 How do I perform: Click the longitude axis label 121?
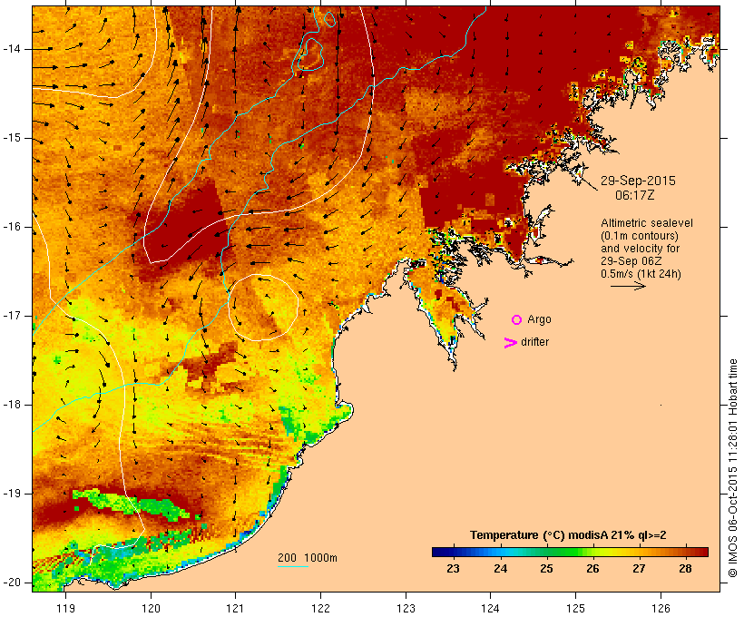pyautogui.click(x=235, y=608)
